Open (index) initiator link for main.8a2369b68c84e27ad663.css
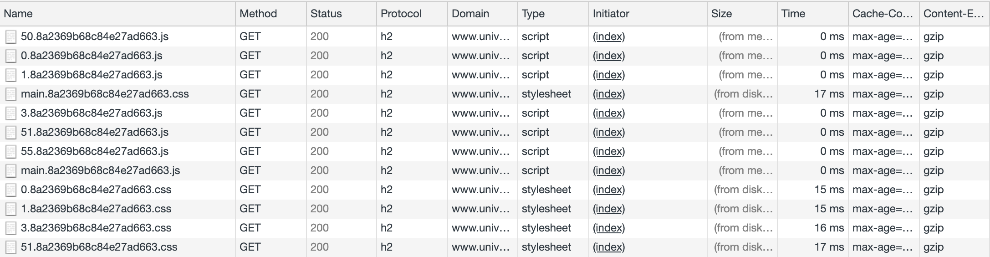The image size is (990, 257). (x=609, y=94)
